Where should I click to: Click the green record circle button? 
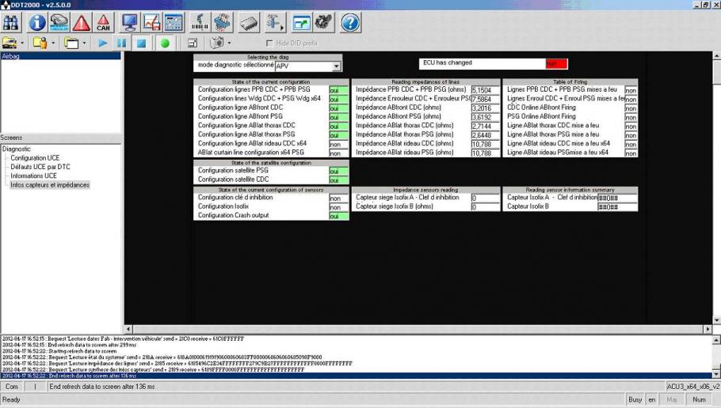[166, 43]
